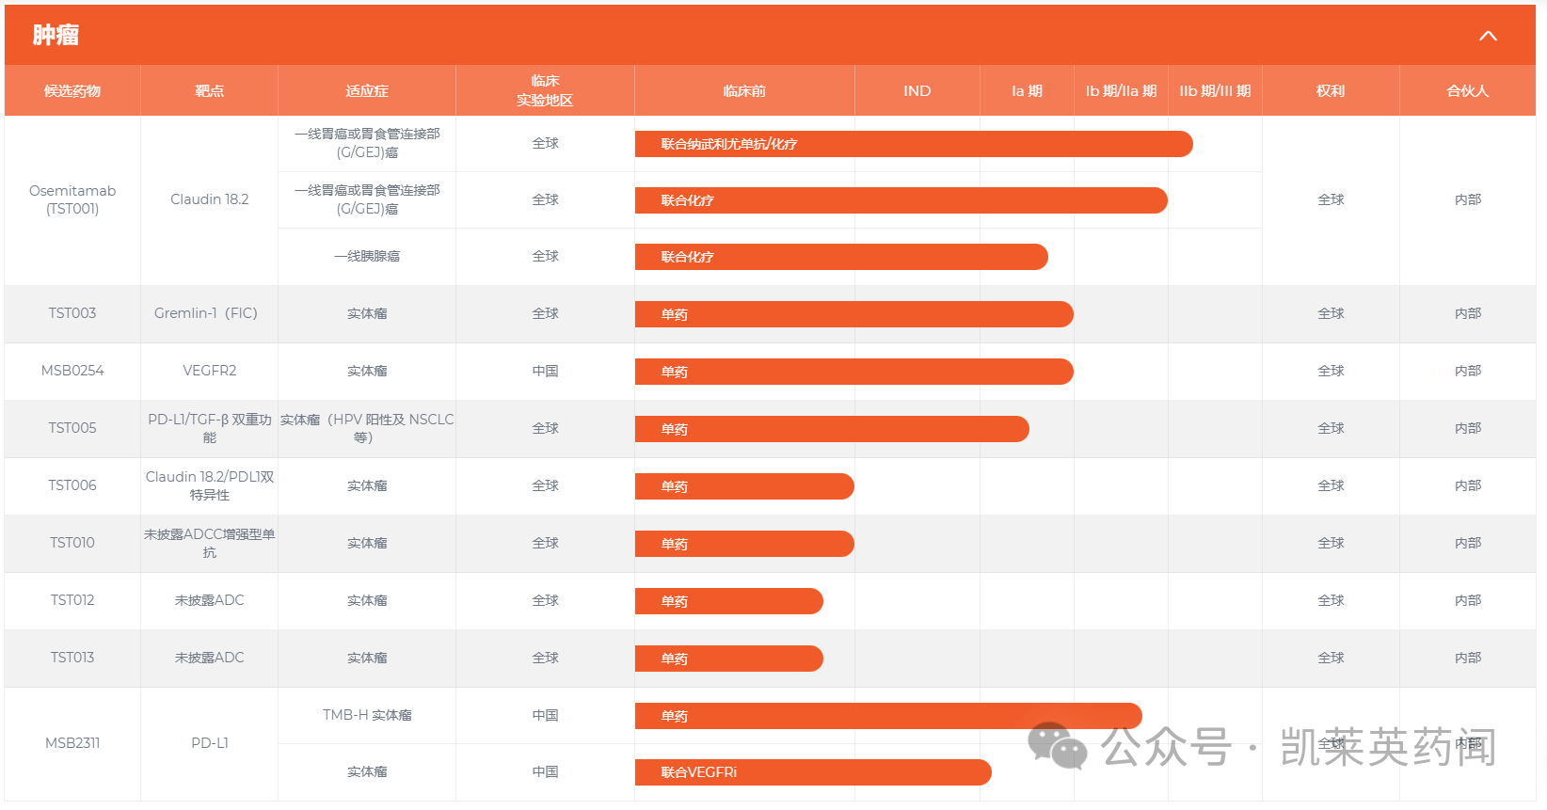Select the 临床实验地区 column header
1547x810 pixels.
pos(545,90)
